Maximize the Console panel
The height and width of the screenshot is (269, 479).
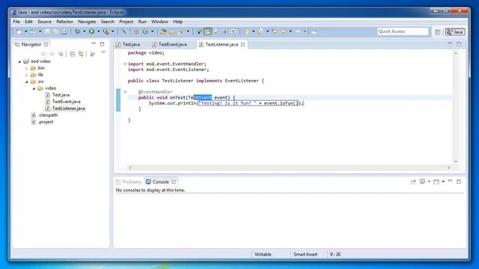point(459,182)
